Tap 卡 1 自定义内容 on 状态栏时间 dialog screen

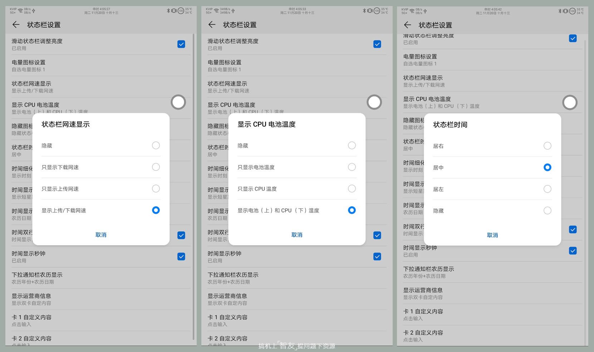coord(492,315)
